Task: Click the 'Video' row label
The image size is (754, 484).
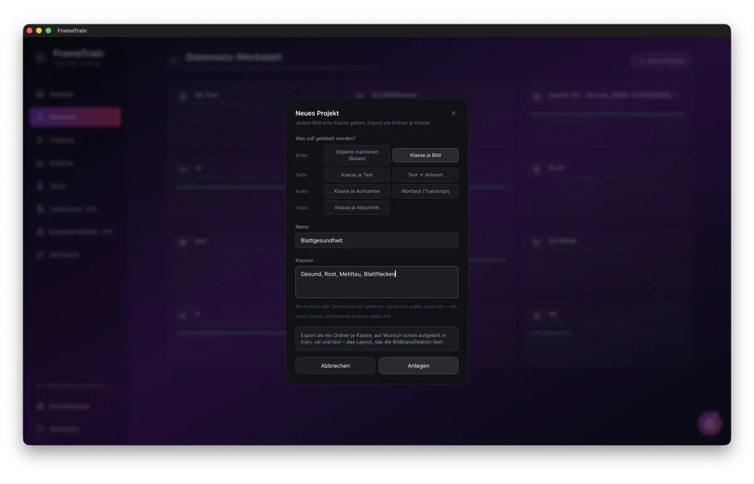Action: tap(302, 207)
